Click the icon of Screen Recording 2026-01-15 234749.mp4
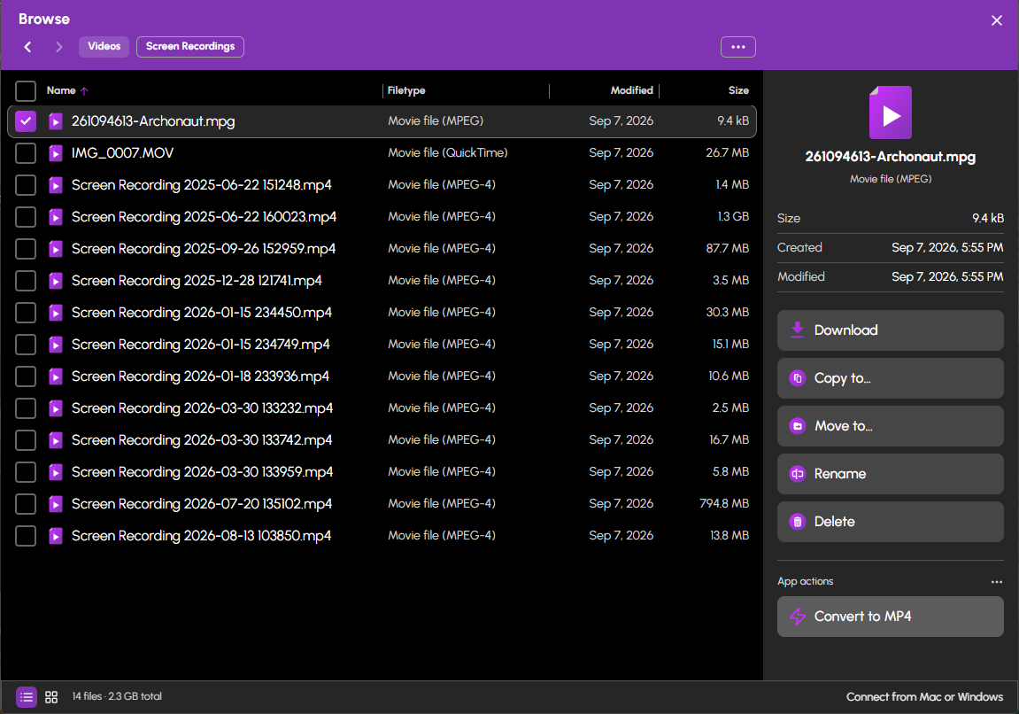 pyautogui.click(x=56, y=344)
